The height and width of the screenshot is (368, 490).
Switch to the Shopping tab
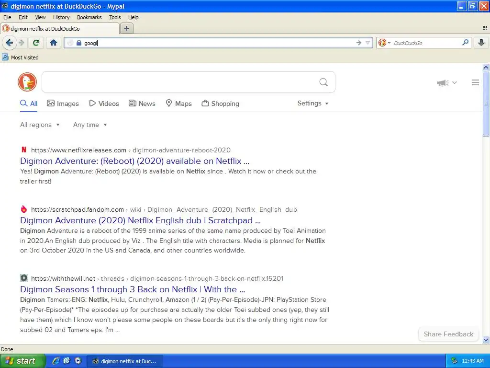tap(220, 103)
